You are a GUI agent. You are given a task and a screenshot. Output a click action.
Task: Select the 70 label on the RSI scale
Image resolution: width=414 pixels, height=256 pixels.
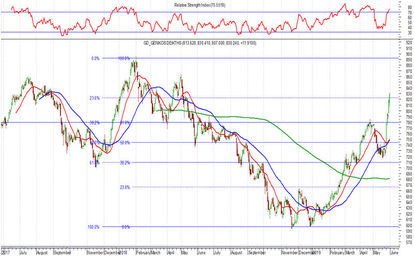point(409,13)
